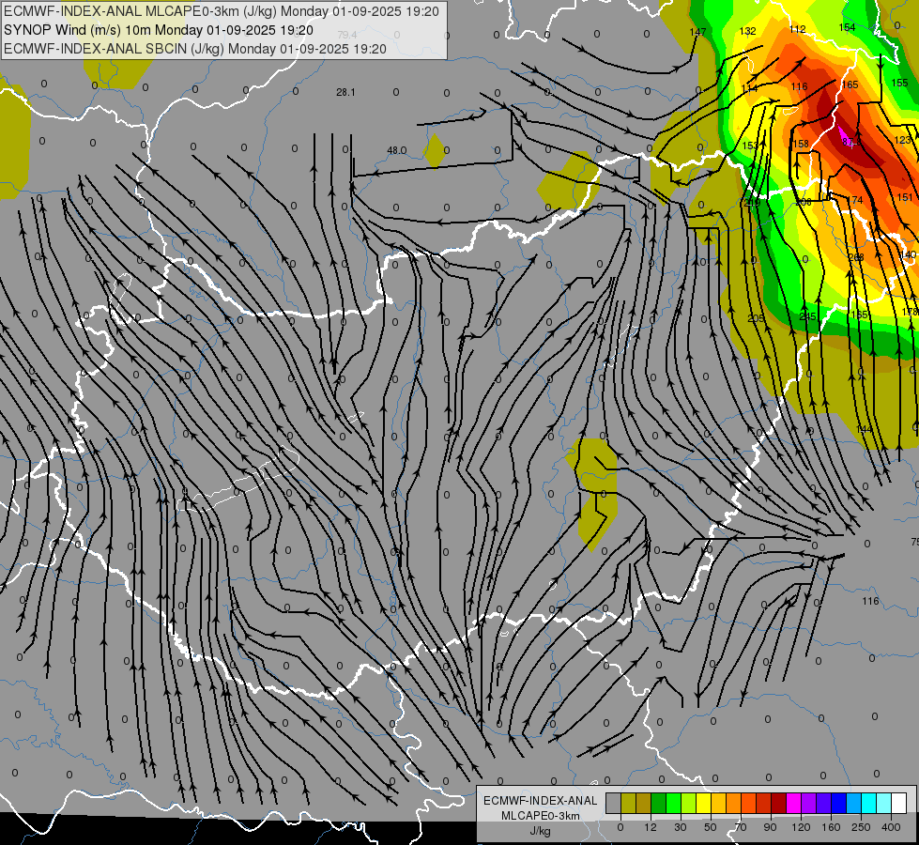
Task: Pick the bright green legend swatch
Action: [x=674, y=803]
